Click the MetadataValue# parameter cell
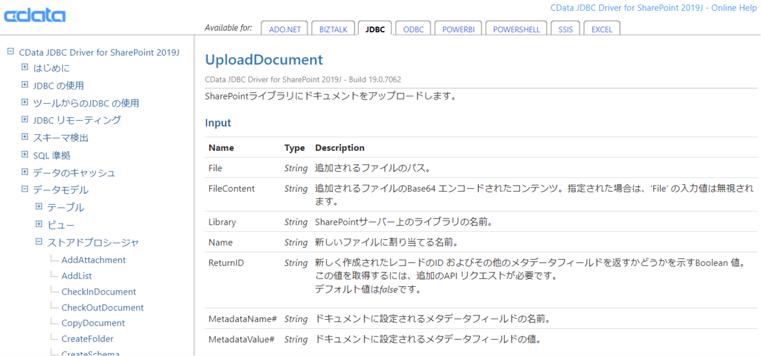Screen dimensions: 761x356 click(x=242, y=339)
